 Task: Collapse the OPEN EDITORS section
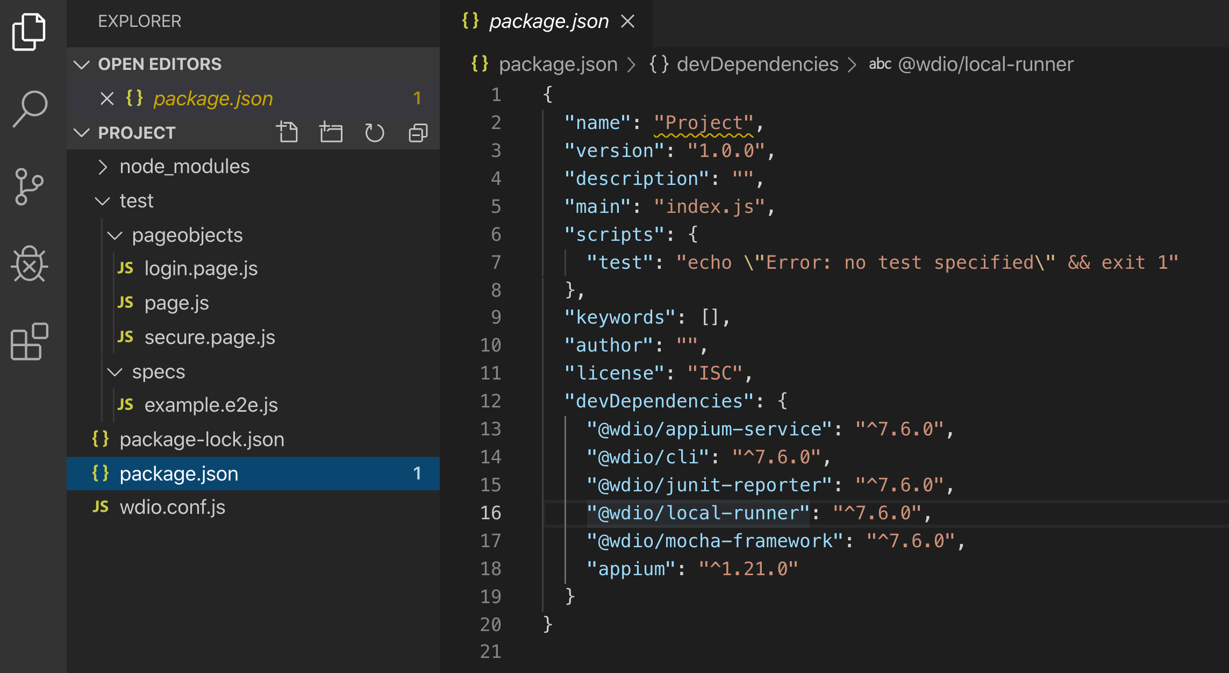coord(82,65)
